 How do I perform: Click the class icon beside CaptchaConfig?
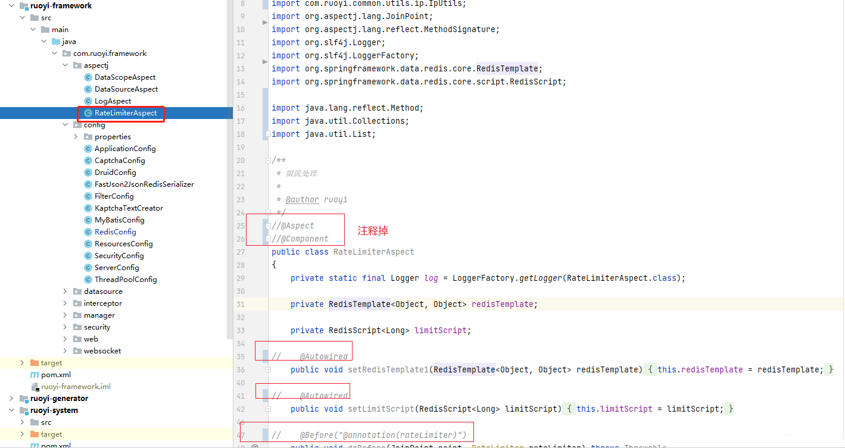pos(88,161)
